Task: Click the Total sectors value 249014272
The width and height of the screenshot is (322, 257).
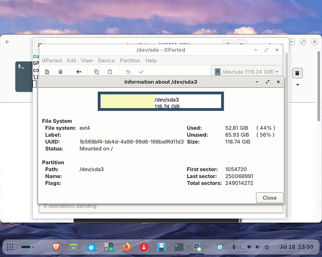Action: 239,183
